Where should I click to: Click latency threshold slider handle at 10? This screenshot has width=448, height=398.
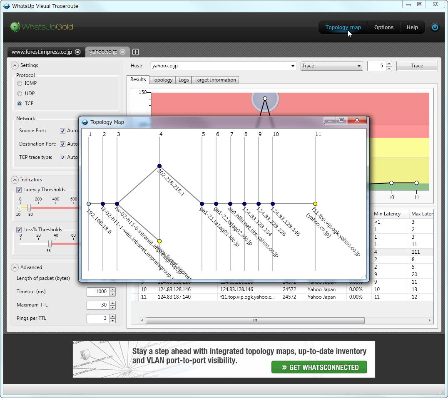(x=20, y=208)
